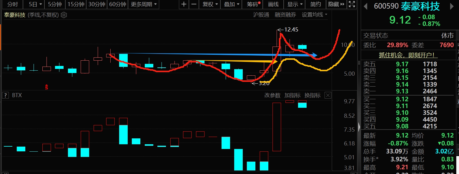The width and height of the screenshot is (459, 174).
Task: Toggle 隐藏 side panel button
Action: 336,4
